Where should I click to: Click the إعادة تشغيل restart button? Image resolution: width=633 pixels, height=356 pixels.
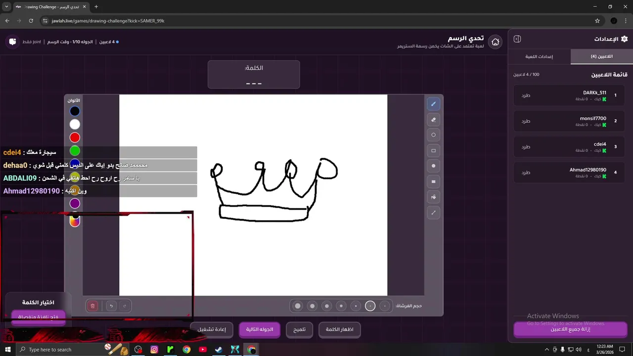(x=212, y=330)
